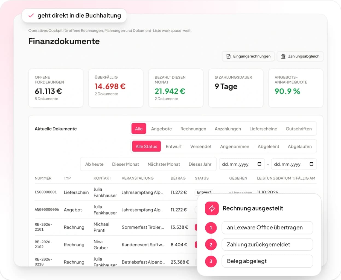Filter by Abgelehnt status
The height and width of the screenshot is (280, 341).
[x=269, y=147]
